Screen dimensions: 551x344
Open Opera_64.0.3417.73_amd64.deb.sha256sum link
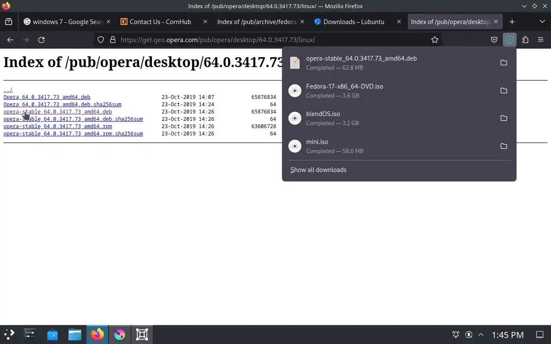62,104
